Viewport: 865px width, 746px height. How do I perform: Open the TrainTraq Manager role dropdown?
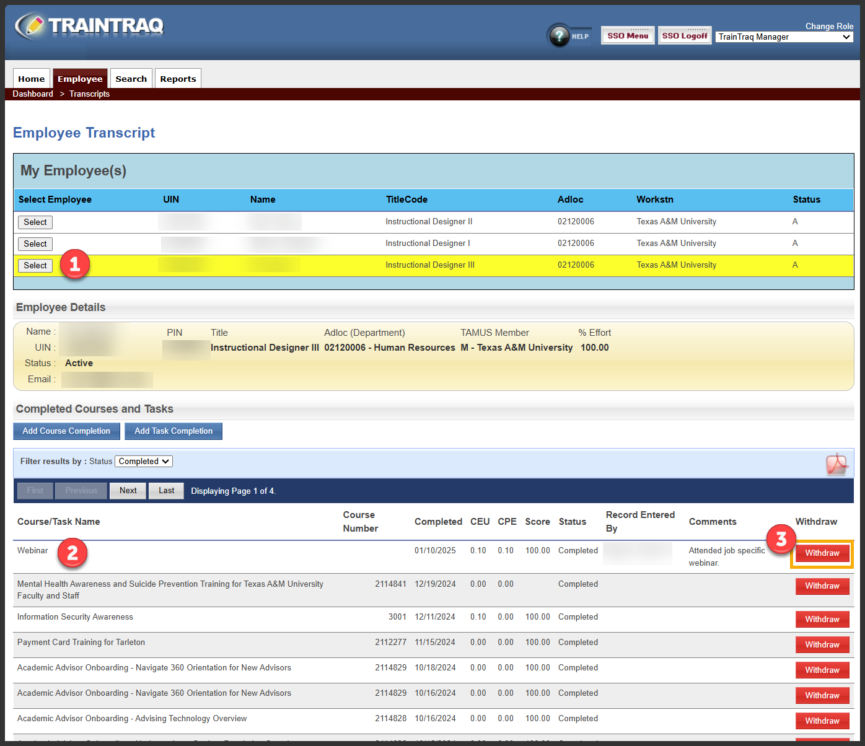click(783, 37)
